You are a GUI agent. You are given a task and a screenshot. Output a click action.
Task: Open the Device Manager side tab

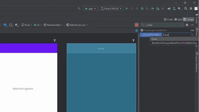[197, 32]
